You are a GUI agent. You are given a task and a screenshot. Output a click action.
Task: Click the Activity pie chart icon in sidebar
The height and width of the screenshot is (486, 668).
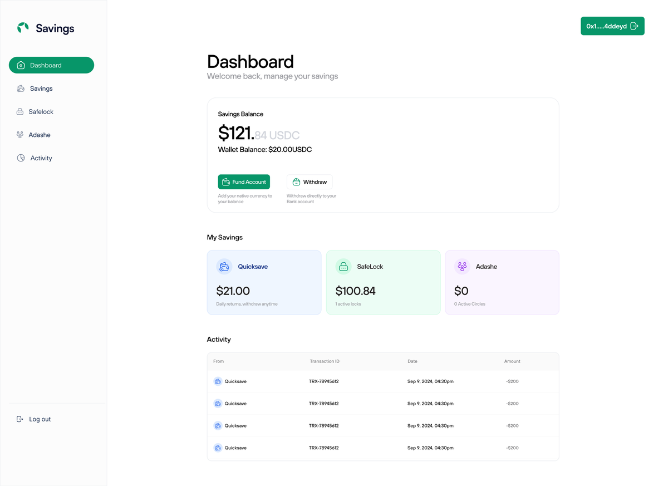tap(21, 158)
